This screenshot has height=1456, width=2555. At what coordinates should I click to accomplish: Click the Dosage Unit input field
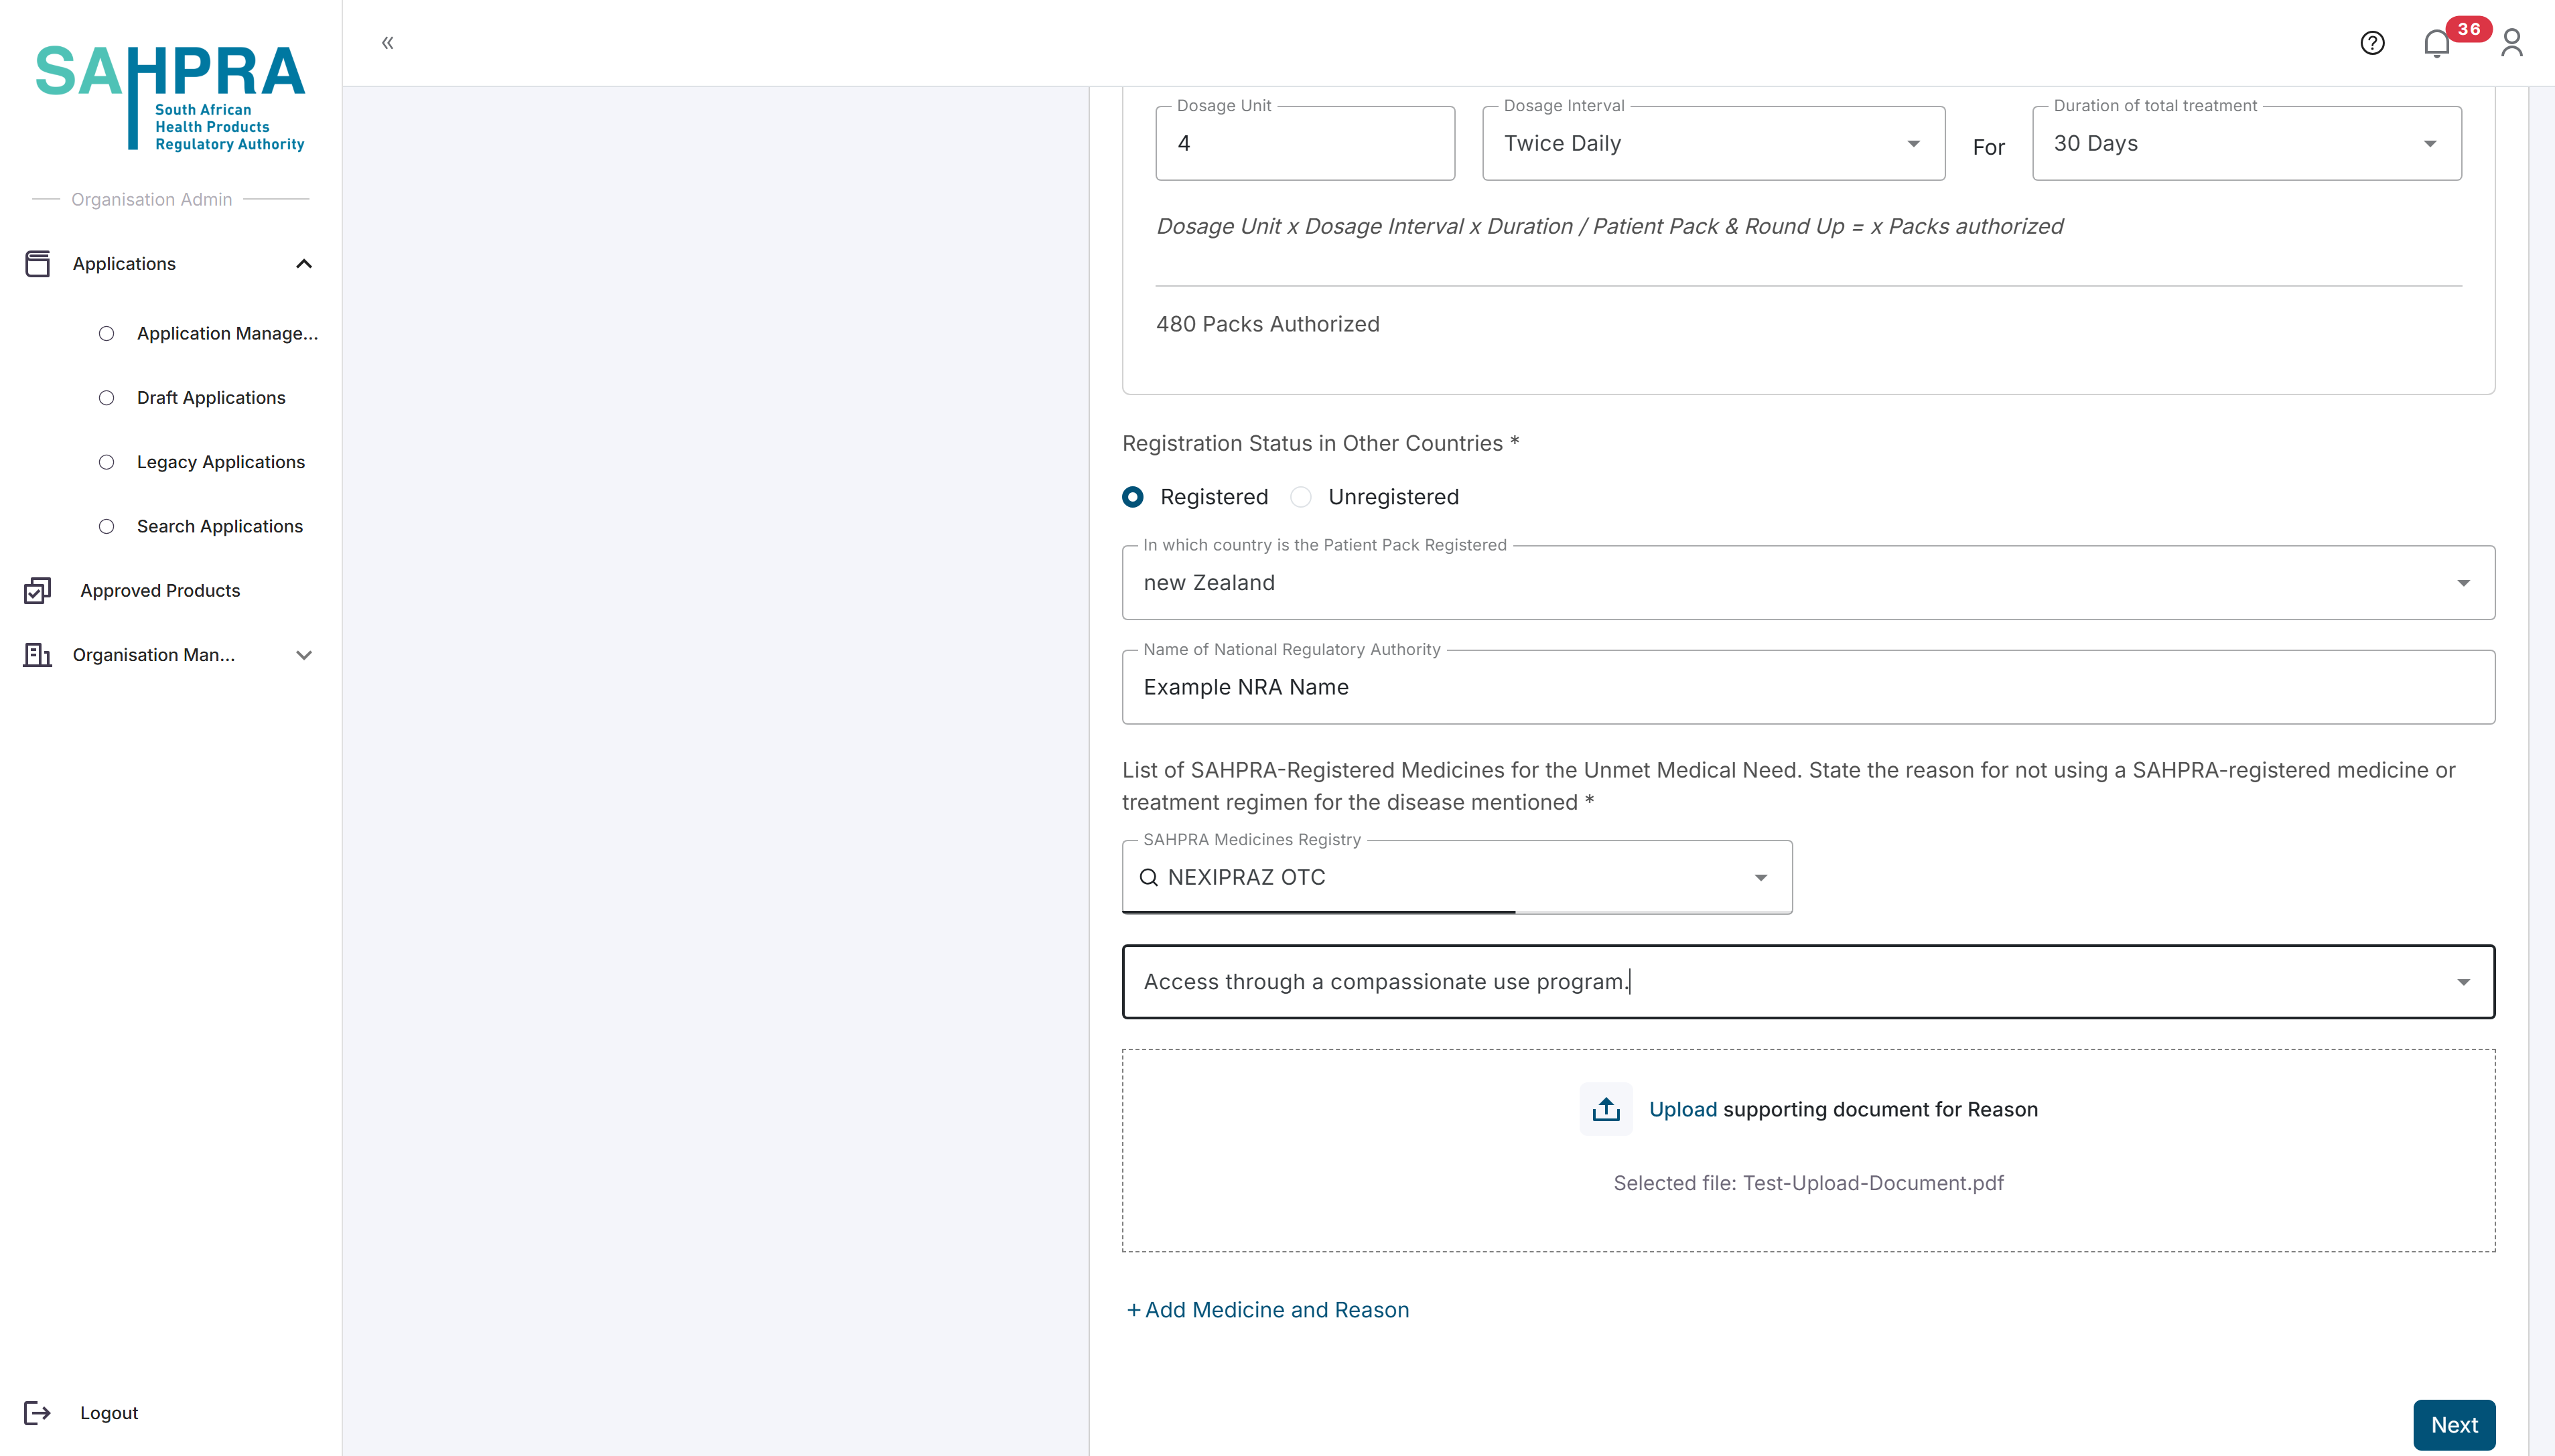click(1305, 144)
